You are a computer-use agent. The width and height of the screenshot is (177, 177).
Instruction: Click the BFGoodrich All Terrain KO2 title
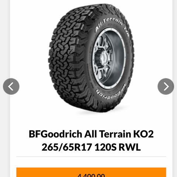click(x=91, y=134)
